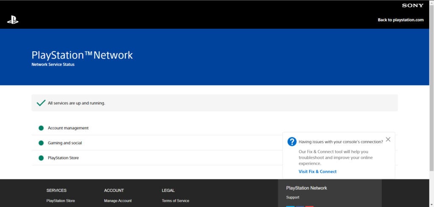Click the green checkmark status icon
Viewport: 434px width, 207px height.
point(41,103)
